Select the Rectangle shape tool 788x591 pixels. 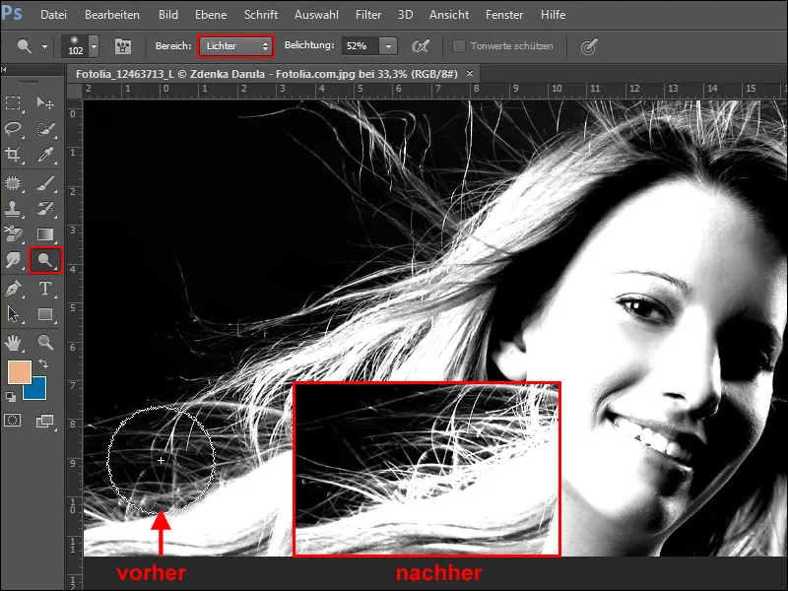point(45,314)
